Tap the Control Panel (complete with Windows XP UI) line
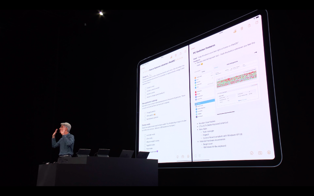Image resolution: width=314 pixels, height=196 pixels. click(222, 136)
